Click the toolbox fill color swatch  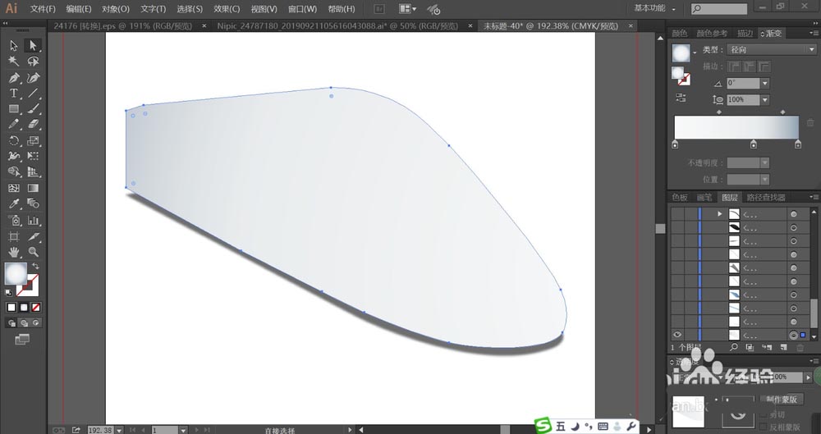(x=16, y=272)
